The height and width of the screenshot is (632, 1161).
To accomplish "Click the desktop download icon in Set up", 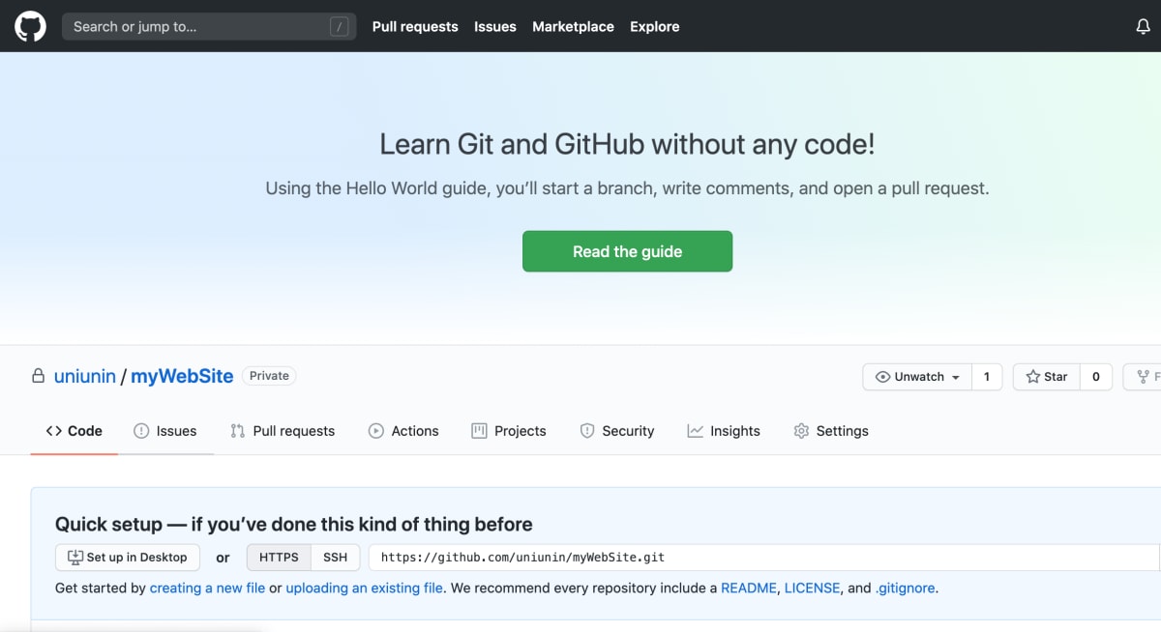I will 75,558.
